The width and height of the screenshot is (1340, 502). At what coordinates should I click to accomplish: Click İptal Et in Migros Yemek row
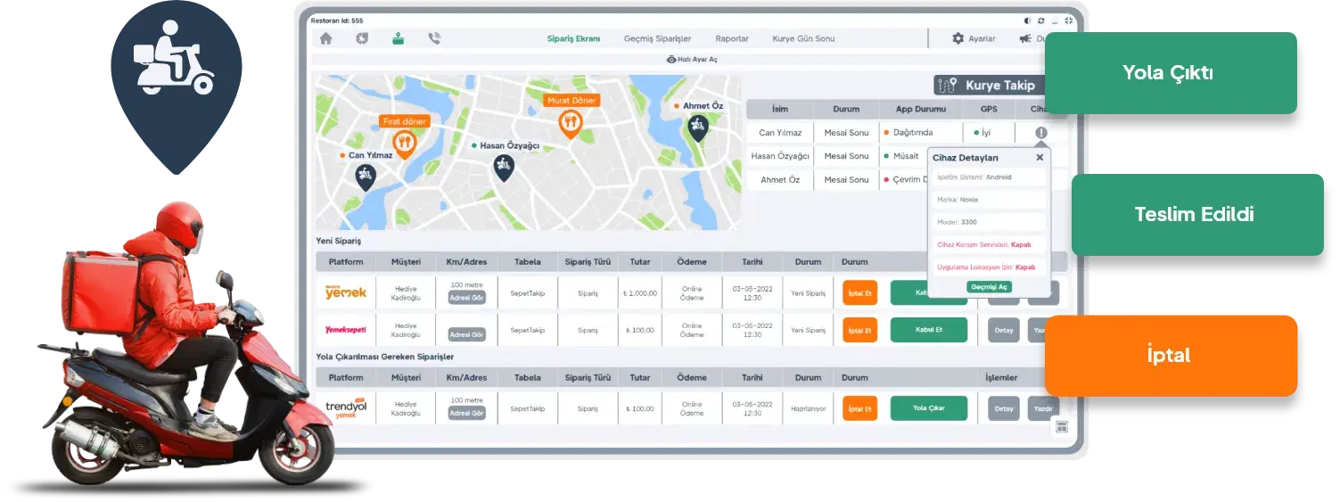point(859,292)
